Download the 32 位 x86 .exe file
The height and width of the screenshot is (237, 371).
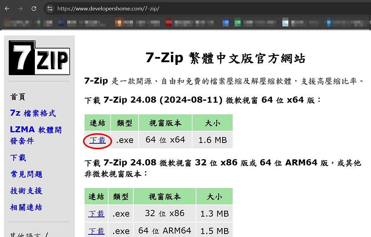pos(96,214)
